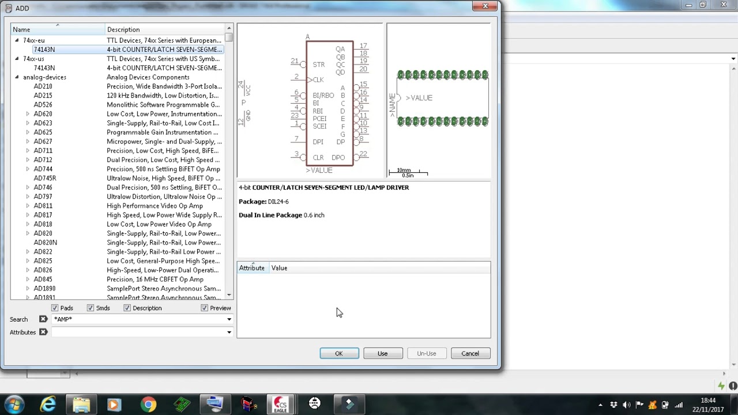Toggle the Smds checkbox
The image size is (738, 415).
[91, 308]
